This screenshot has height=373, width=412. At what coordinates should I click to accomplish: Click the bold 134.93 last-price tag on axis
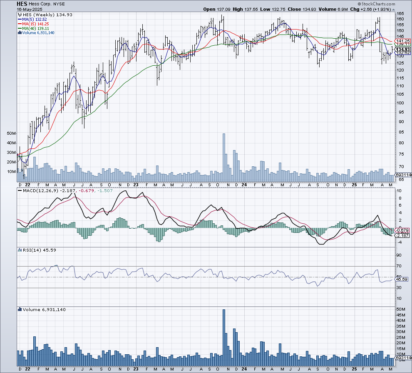coord(403,49)
